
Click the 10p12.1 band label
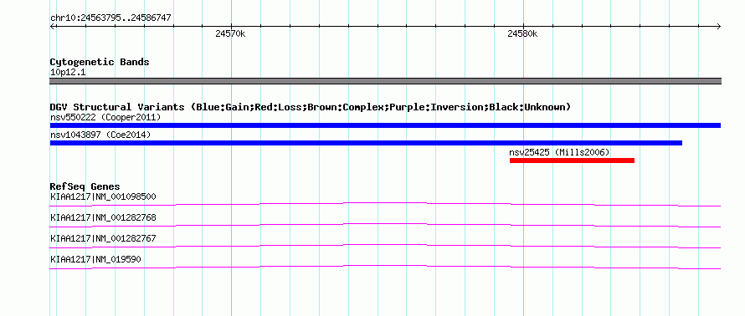pos(68,73)
